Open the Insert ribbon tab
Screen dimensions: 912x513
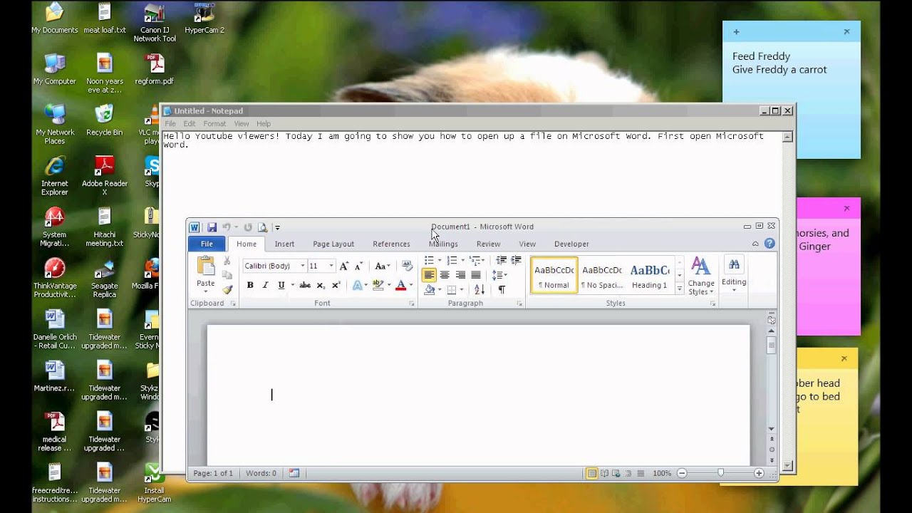(284, 244)
